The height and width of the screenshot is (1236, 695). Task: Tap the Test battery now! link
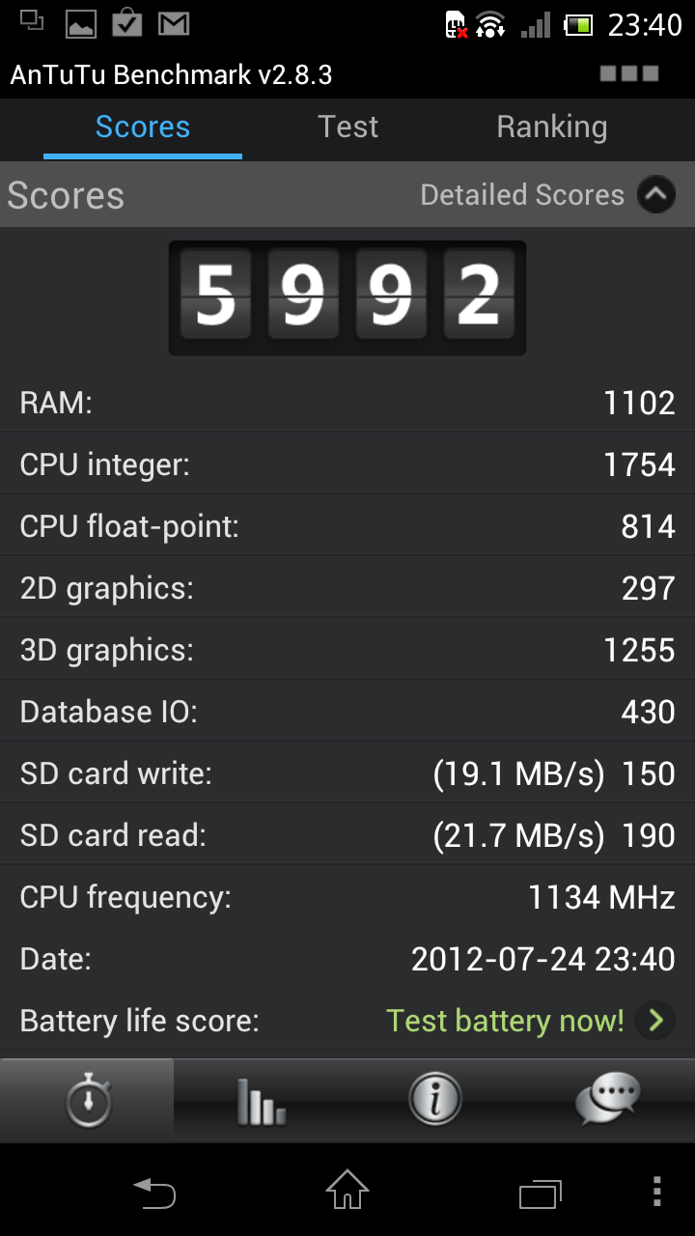click(x=505, y=1020)
